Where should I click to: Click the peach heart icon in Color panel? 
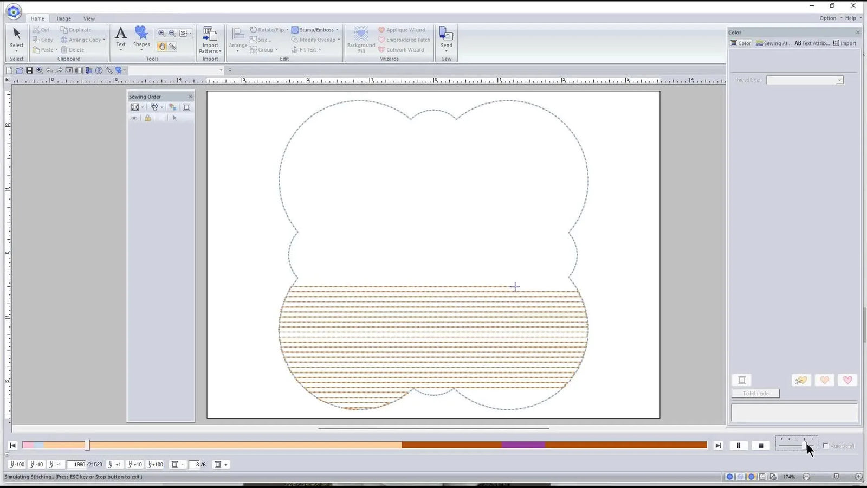pyautogui.click(x=824, y=380)
